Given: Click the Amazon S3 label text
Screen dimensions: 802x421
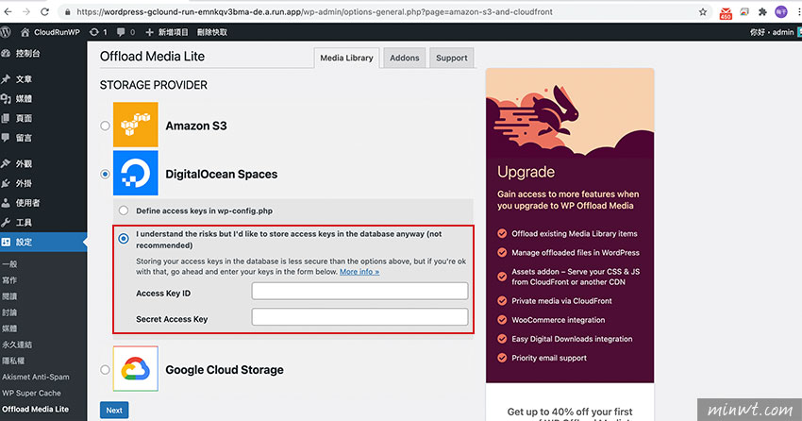Looking at the screenshot, I should (196, 126).
